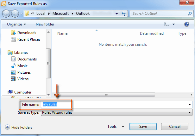Click the refresh icon beside address bar
The image size is (195, 136).
(x=124, y=14)
